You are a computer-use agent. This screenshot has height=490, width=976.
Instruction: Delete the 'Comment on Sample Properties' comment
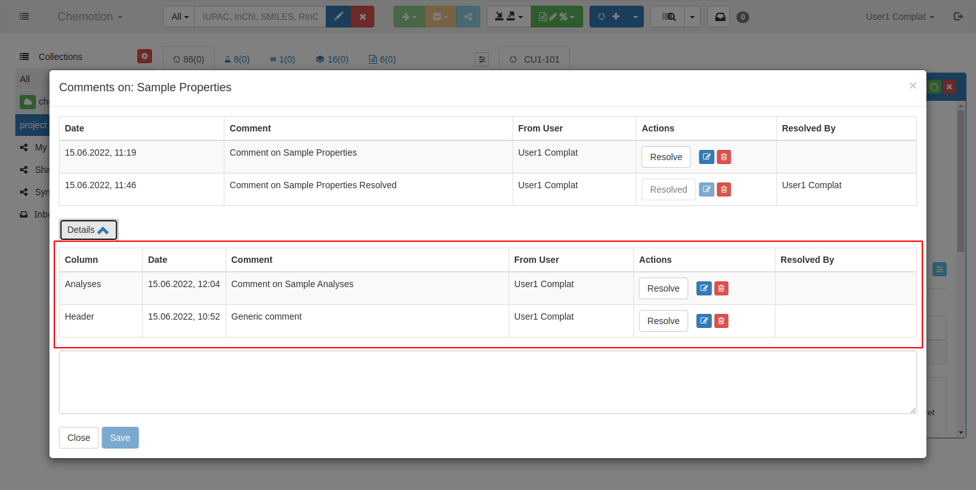pos(724,157)
